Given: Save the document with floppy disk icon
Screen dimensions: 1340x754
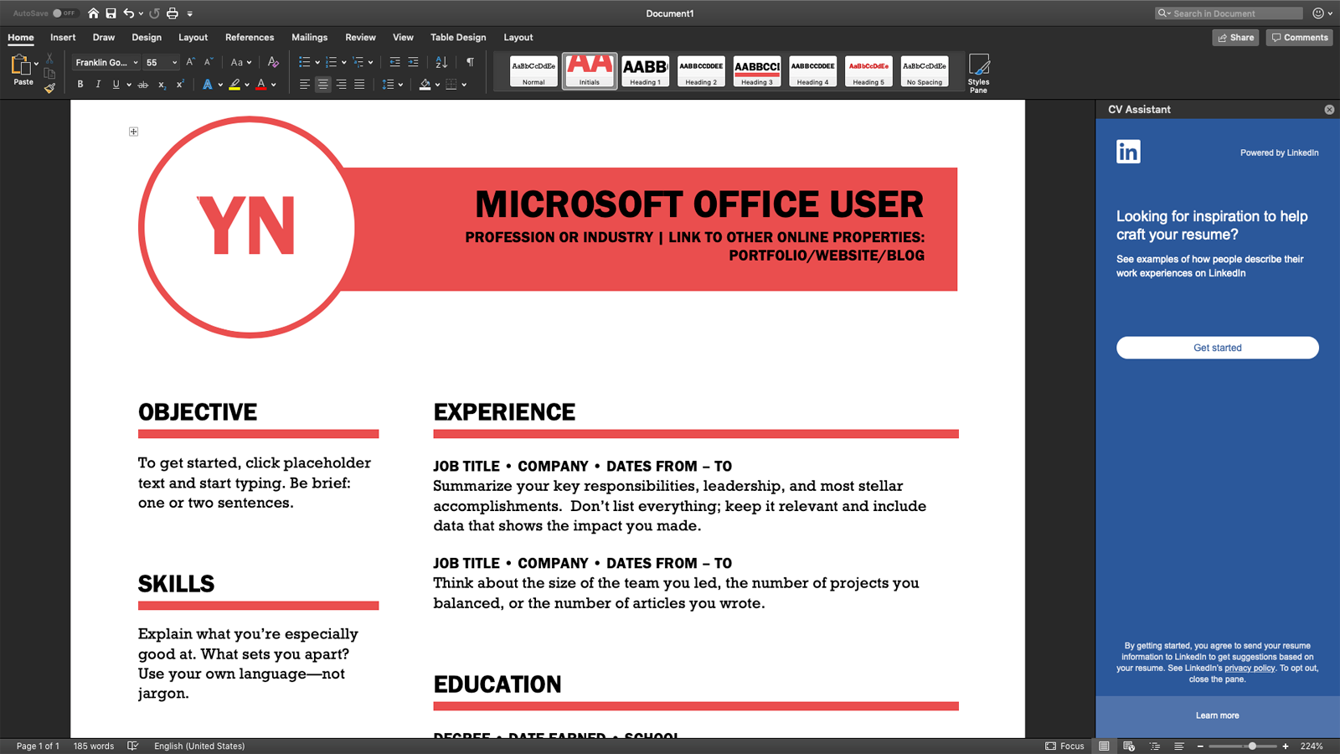Looking at the screenshot, I should 111,13.
